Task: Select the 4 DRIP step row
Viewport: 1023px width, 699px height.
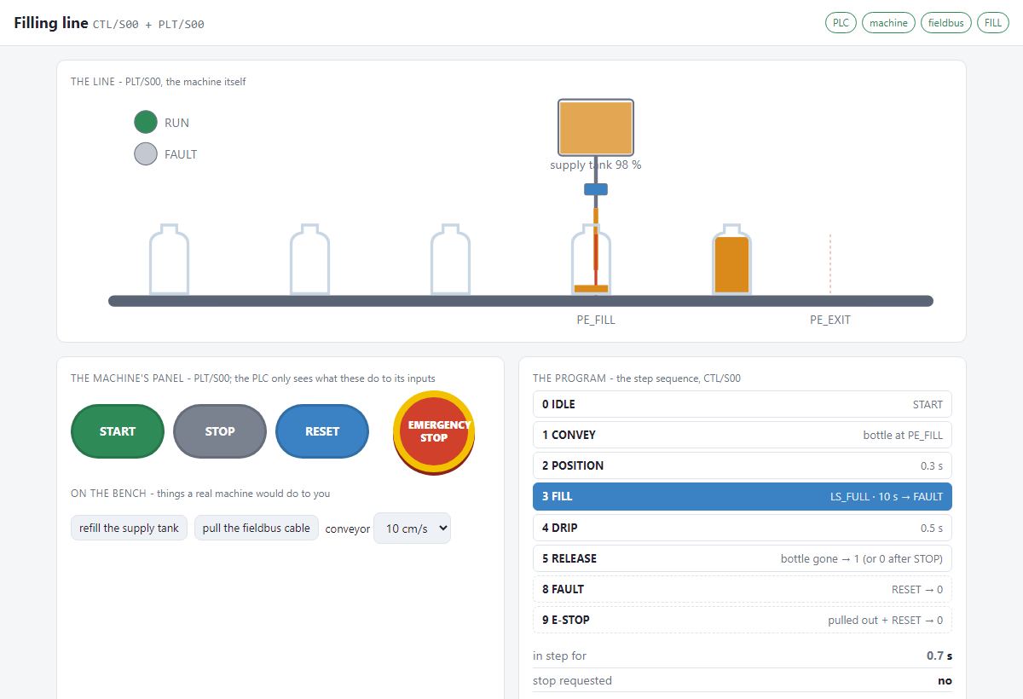Action: coord(743,528)
